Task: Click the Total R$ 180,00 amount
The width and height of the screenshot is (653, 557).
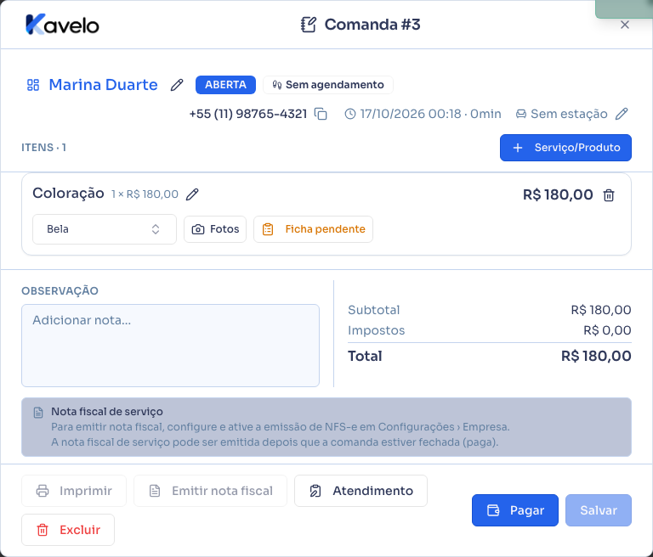Action: 596,356
